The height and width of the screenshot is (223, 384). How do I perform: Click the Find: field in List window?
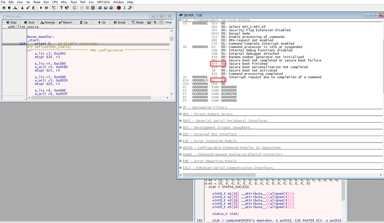point(169,23)
